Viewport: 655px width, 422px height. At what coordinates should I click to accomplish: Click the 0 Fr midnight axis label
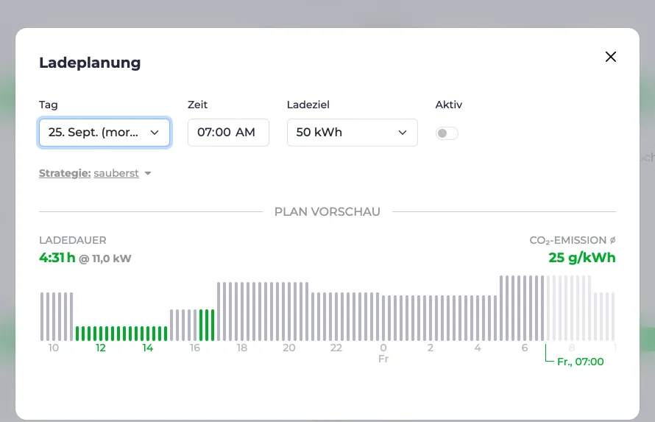tap(383, 353)
